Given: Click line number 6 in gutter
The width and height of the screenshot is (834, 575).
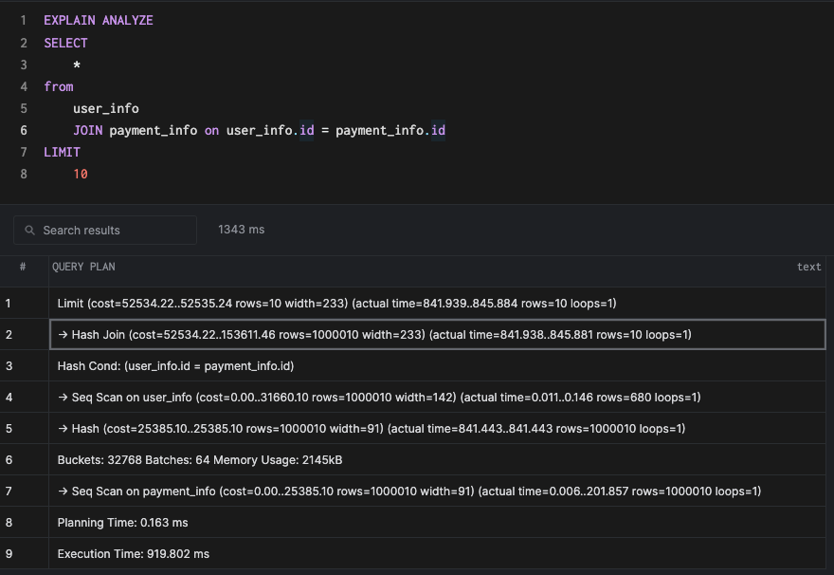Looking at the screenshot, I should (x=24, y=130).
